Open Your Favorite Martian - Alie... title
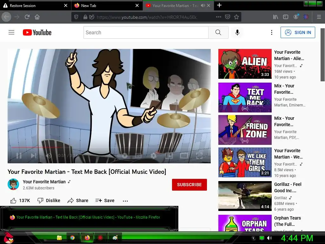325x244 pixels. (289, 55)
